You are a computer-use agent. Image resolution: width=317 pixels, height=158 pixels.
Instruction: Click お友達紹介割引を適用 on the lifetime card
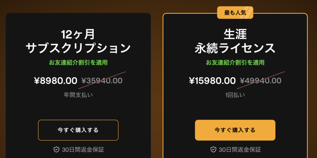click(x=235, y=63)
